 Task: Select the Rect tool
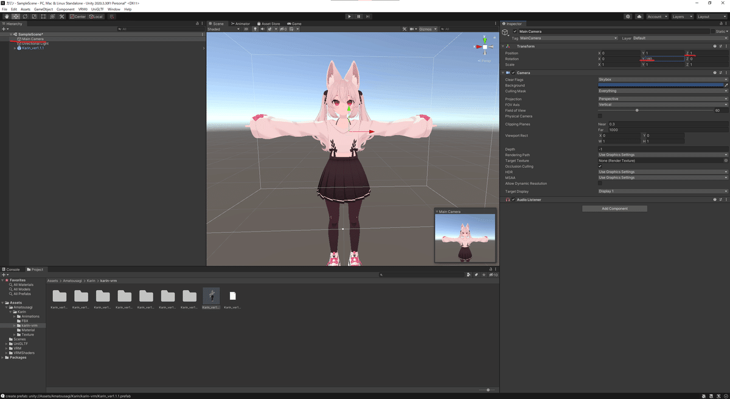click(43, 16)
